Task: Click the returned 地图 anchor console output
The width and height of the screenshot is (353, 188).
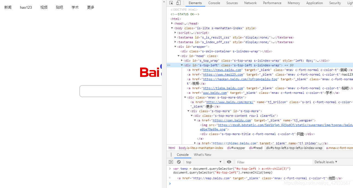Action: point(260,178)
